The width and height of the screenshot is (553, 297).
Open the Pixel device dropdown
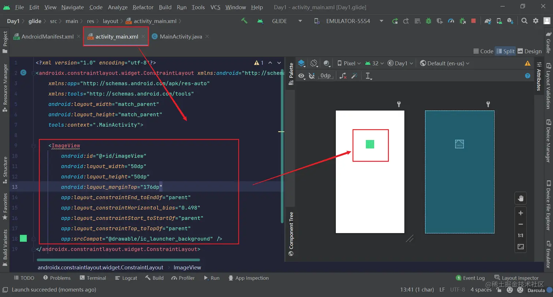(x=349, y=63)
